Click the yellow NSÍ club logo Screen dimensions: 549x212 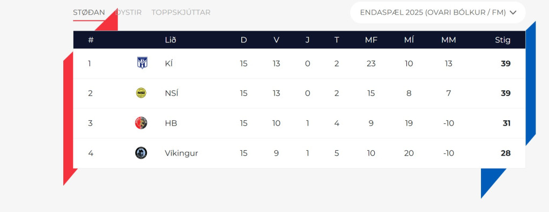point(141,93)
